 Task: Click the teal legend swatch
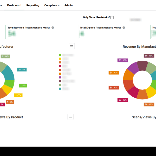(60, 89)
